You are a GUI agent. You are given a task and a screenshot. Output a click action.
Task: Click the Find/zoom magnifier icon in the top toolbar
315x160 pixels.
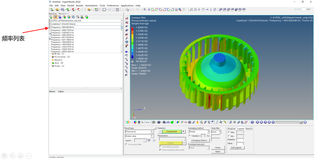tap(145, 9)
